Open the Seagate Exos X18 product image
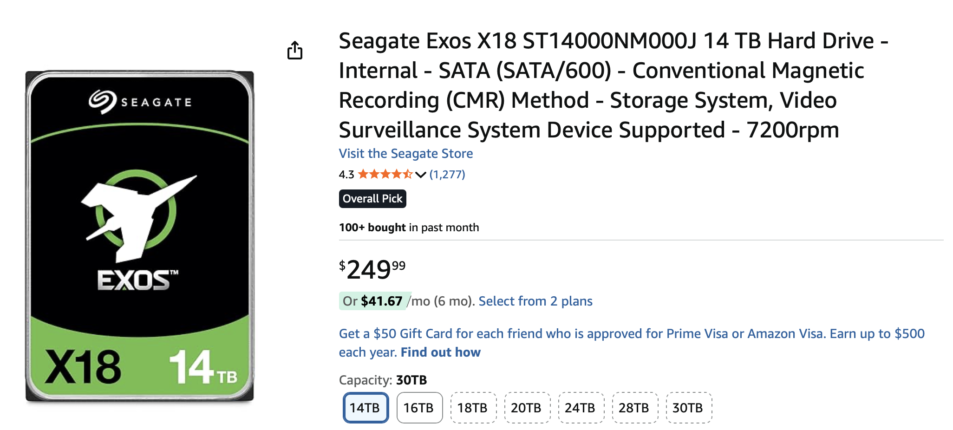The image size is (953, 430). pyautogui.click(x=139, y=236)
